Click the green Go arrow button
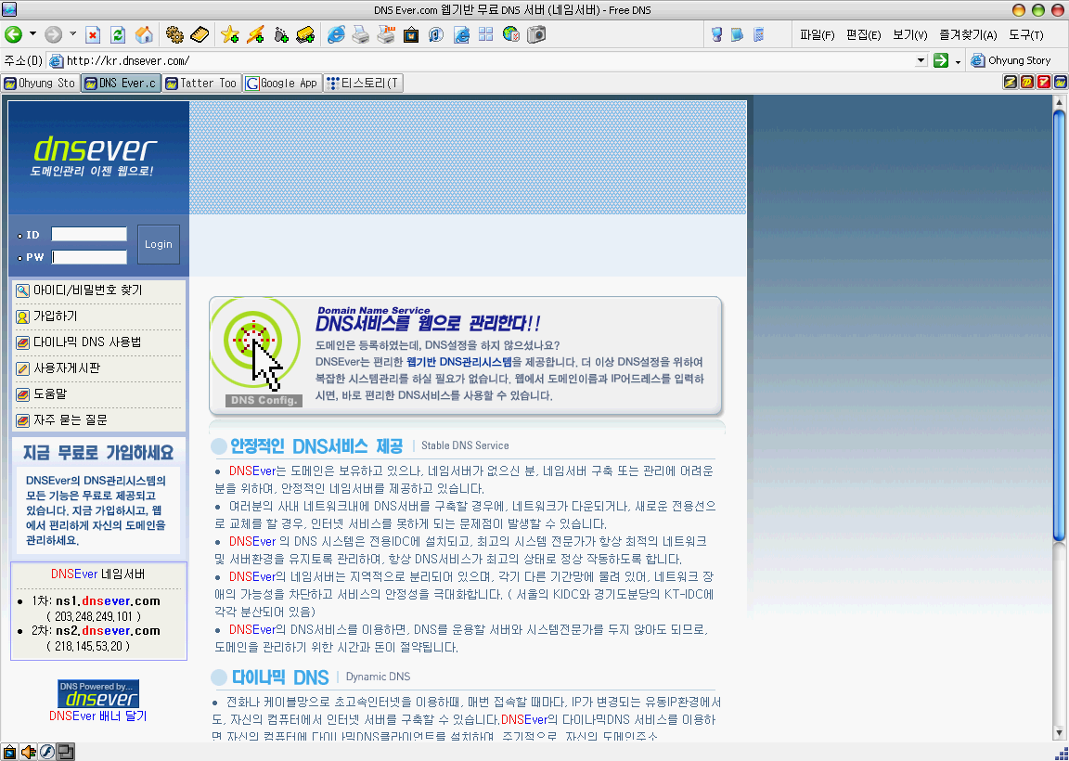The height and width of the screenshot is (761, 1069). pyautogui.click(x=941, y=60)
